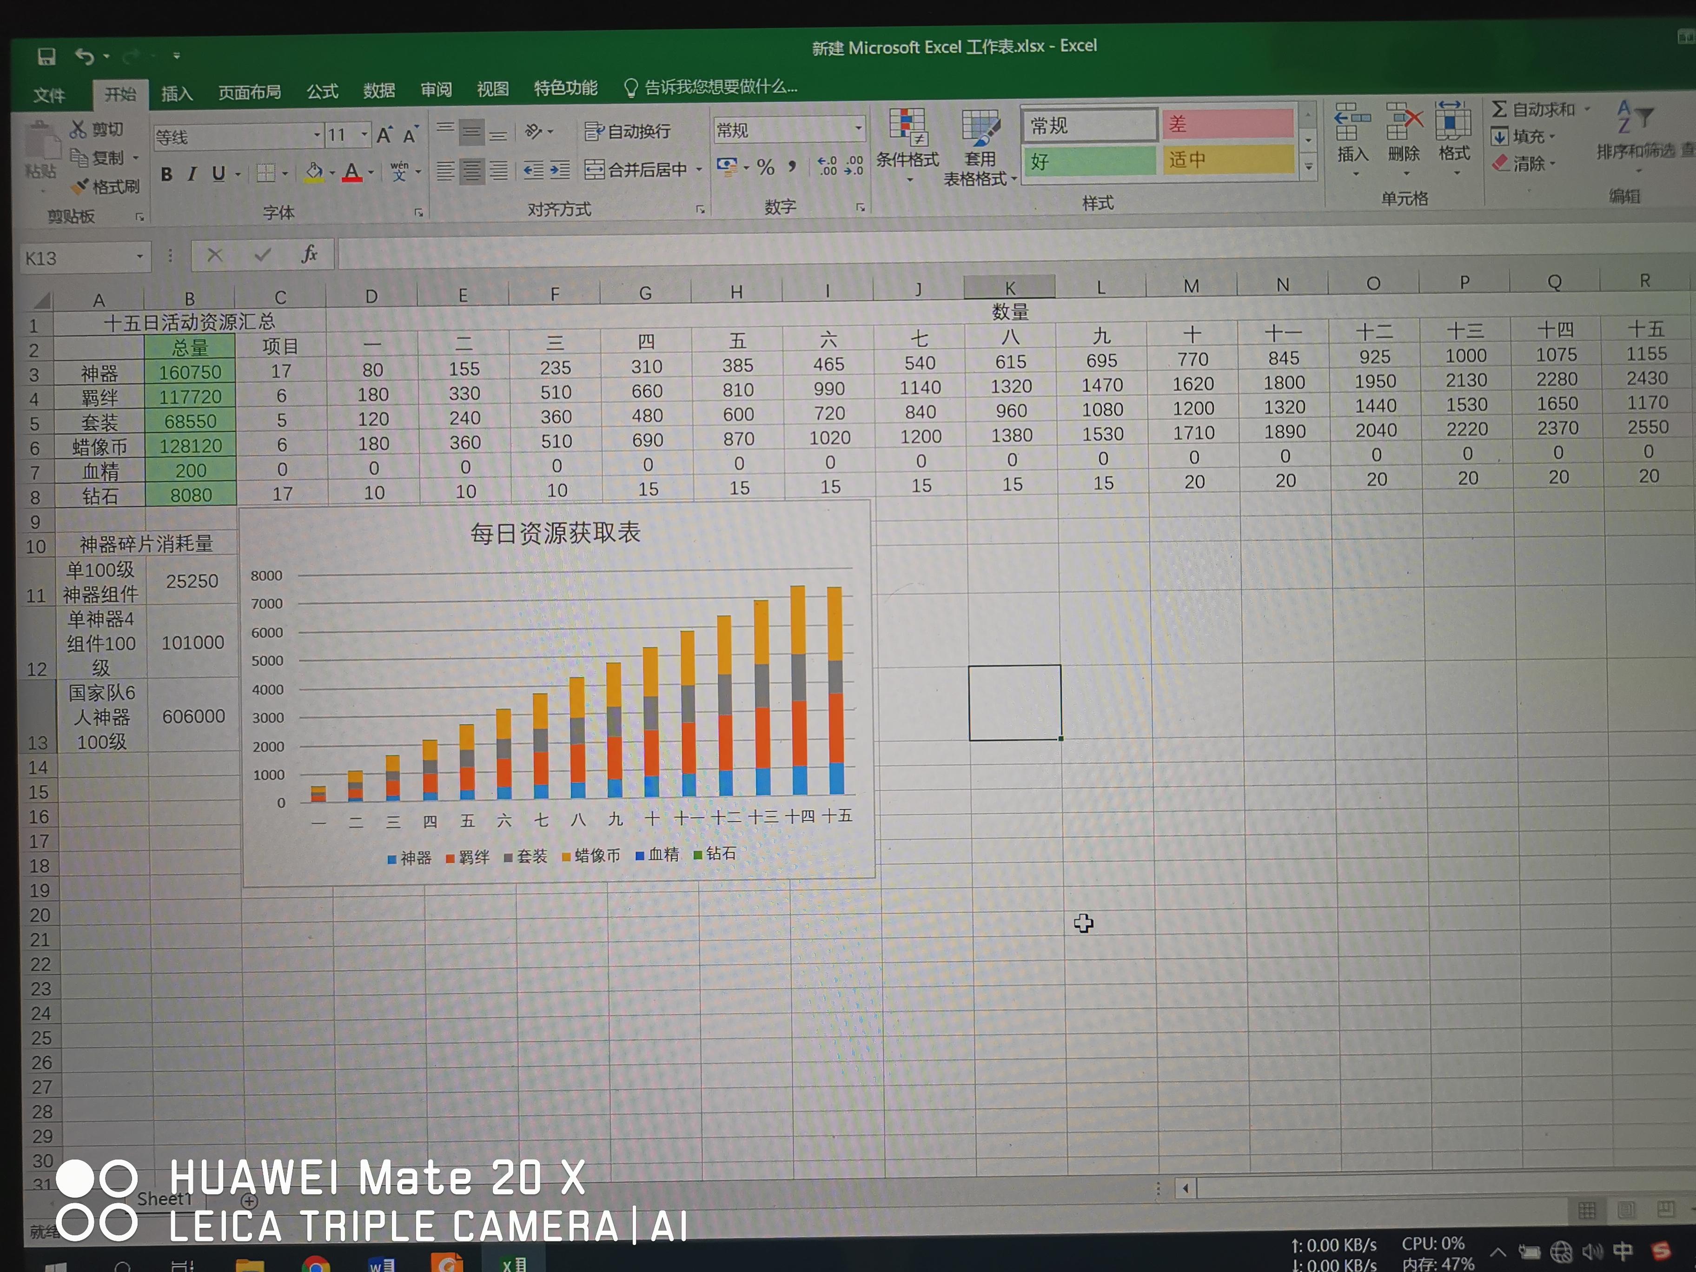This screenshot has width=1696, height=1272.
Task: Click the fill color paint bucket icon
Action: (x=314, y=172)
